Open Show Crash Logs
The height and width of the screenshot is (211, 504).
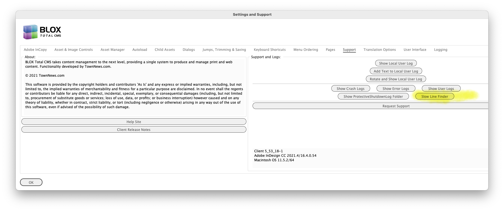coord(350,89)
